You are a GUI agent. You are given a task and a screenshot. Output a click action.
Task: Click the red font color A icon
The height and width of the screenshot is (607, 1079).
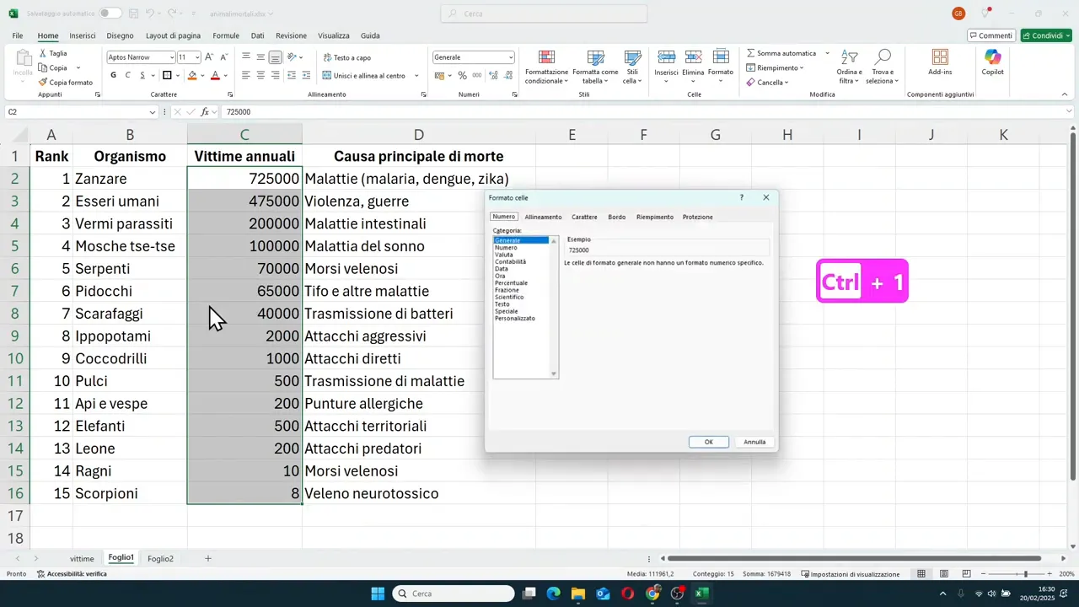(x=215, y=75)
